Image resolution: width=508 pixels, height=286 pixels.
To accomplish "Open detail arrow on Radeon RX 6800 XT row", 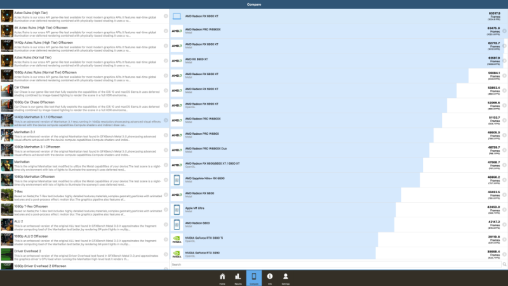I will click(x=504, y=76).
